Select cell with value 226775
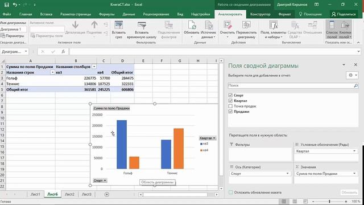 (x=76, y=78)
